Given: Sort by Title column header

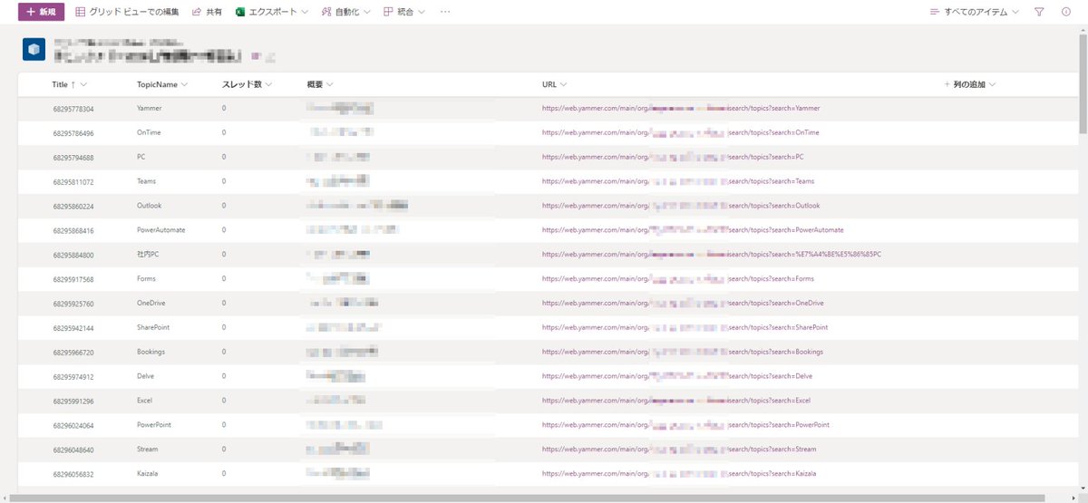Looking at the screenshot, I should 69,84.
